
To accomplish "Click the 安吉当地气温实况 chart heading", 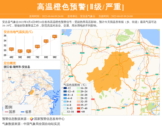I will point(18,32).
